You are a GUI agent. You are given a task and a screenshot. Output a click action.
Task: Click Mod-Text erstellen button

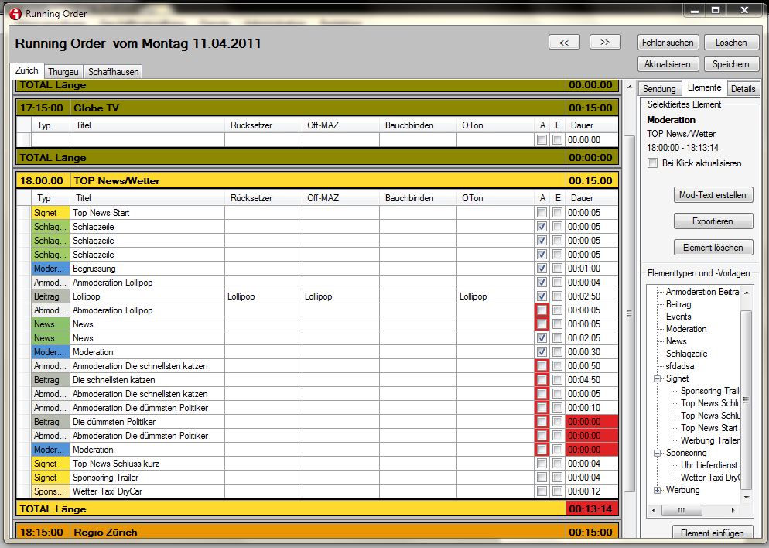tap(713, 195)
